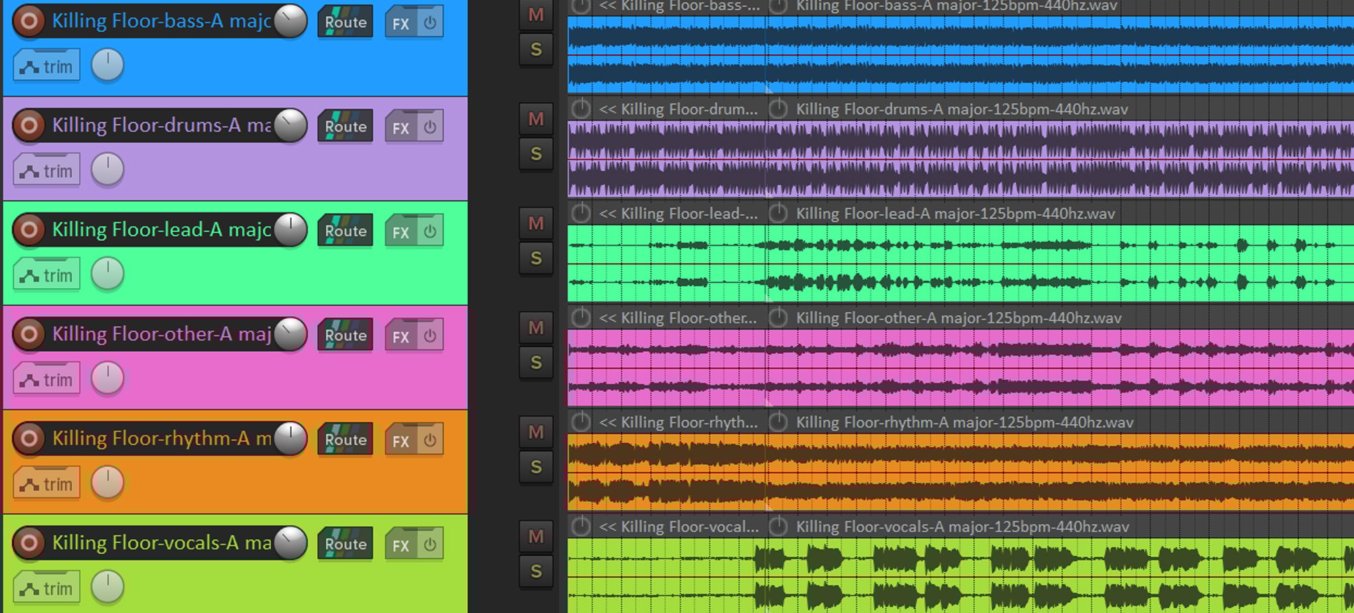Click the pan knob on the vocals track
The width and height of the screenshot is (1354, 613).
coord(108,587)
